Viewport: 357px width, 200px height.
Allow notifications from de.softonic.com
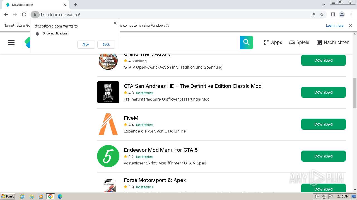point(86,44)
